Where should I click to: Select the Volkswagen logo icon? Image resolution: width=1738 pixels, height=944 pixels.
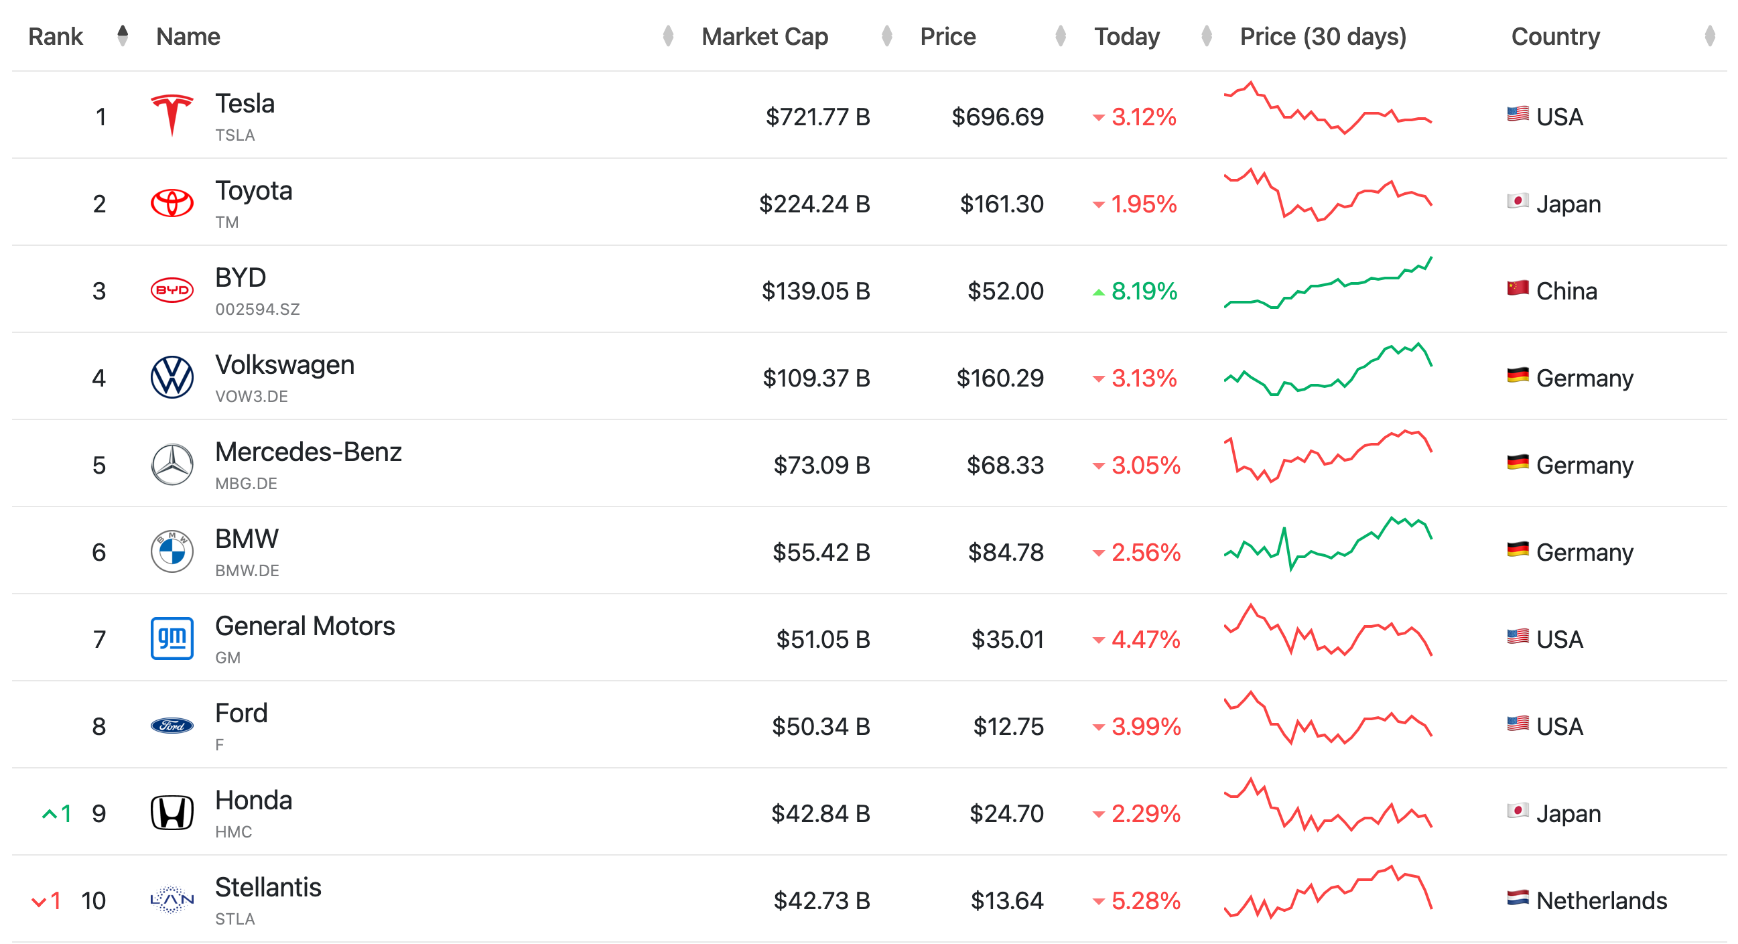(x=172, y=377)
